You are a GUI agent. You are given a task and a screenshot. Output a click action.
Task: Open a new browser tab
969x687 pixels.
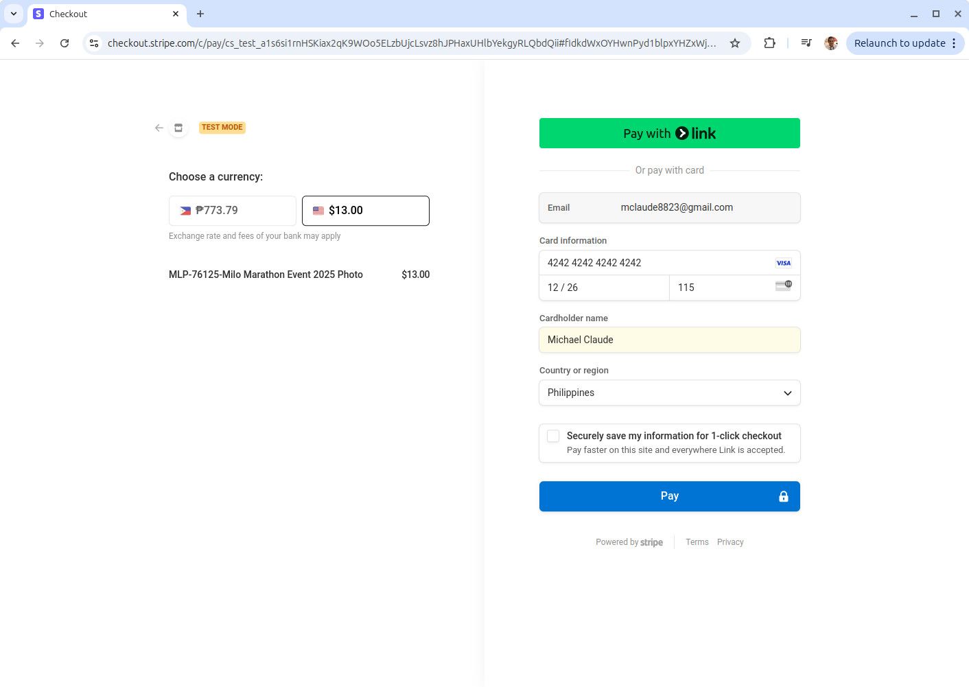(200, 14)
